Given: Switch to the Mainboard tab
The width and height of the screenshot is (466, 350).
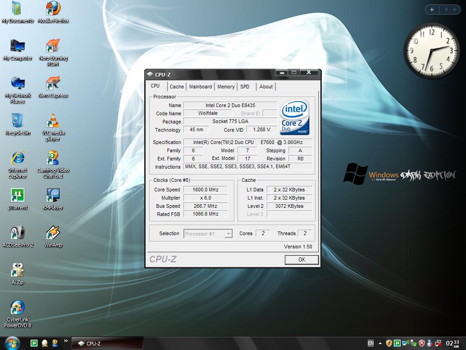Looking at the screenshot, I should (200, 87).
